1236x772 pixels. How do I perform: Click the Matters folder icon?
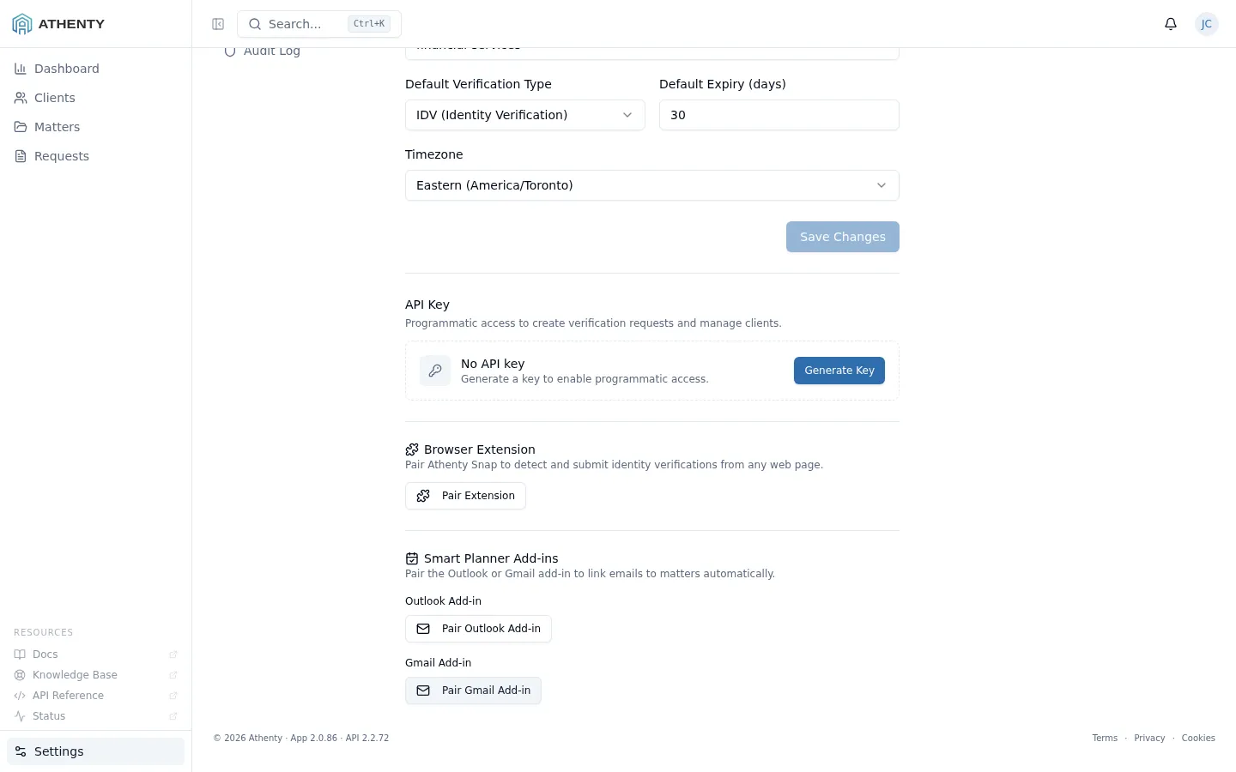(21, 127)
